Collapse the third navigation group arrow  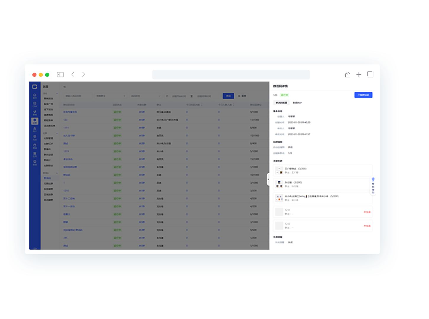(57, 173)
